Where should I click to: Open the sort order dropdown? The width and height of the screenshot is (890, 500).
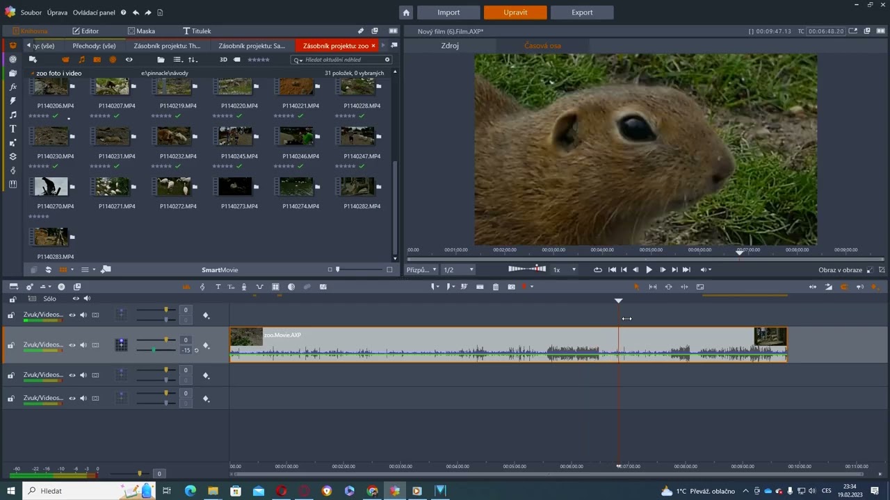[x=193, y=60]
